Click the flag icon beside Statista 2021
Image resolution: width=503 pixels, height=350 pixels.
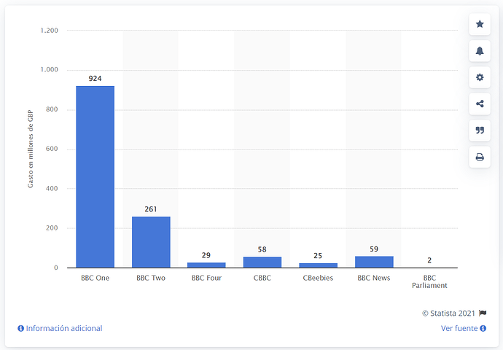(483, 313)
